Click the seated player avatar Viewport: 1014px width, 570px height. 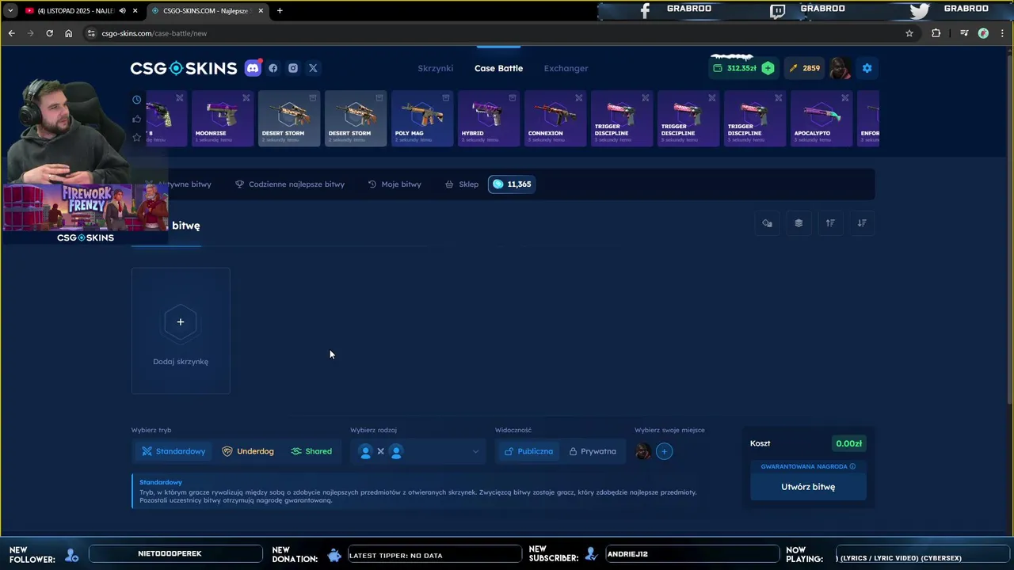643,451
